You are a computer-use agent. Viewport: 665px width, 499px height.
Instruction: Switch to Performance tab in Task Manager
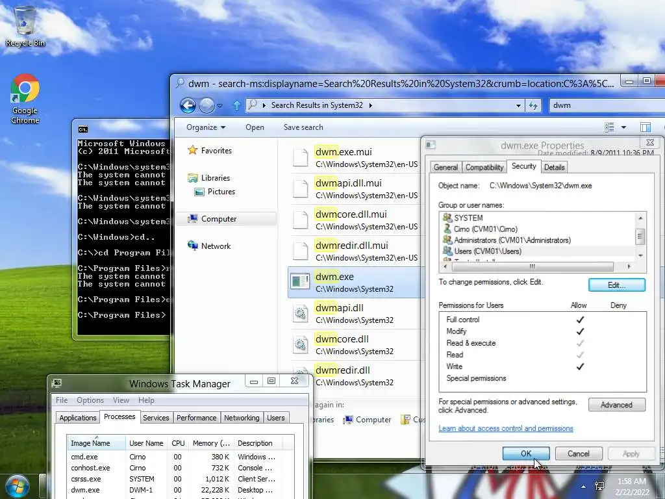(x=196, y=418)
